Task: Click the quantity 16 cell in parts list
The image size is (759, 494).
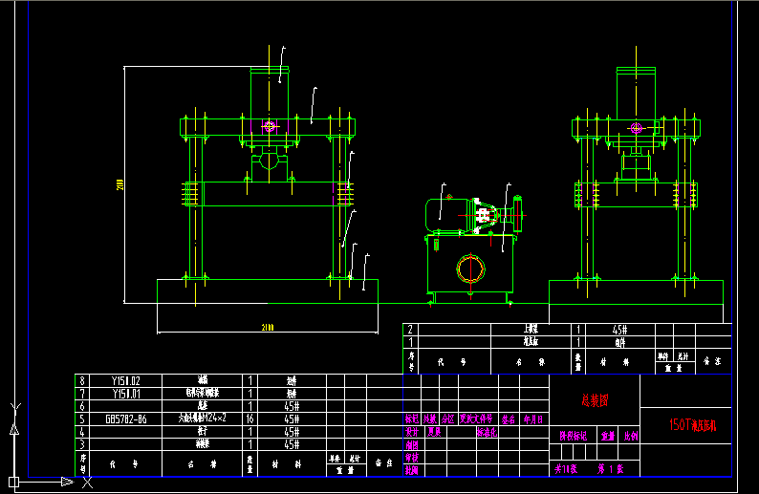Action: 250,419
